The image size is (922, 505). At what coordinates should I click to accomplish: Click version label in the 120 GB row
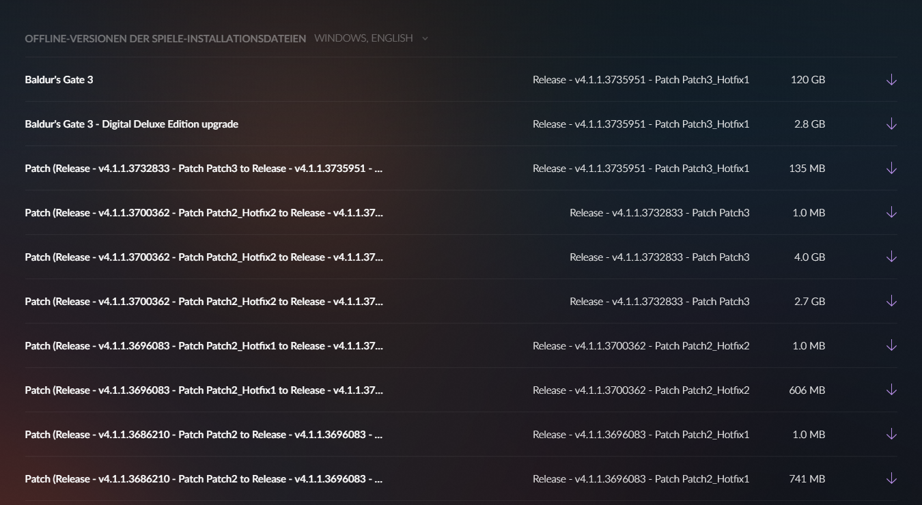click(x=641, y=80)
